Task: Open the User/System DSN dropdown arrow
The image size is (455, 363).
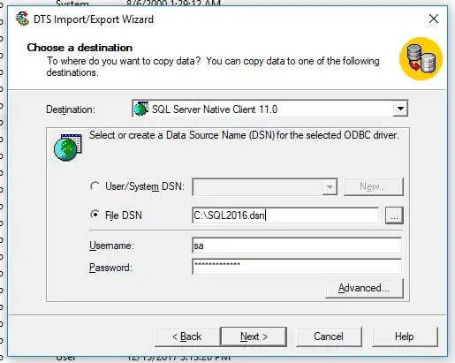Action: (x=330, y=186)
